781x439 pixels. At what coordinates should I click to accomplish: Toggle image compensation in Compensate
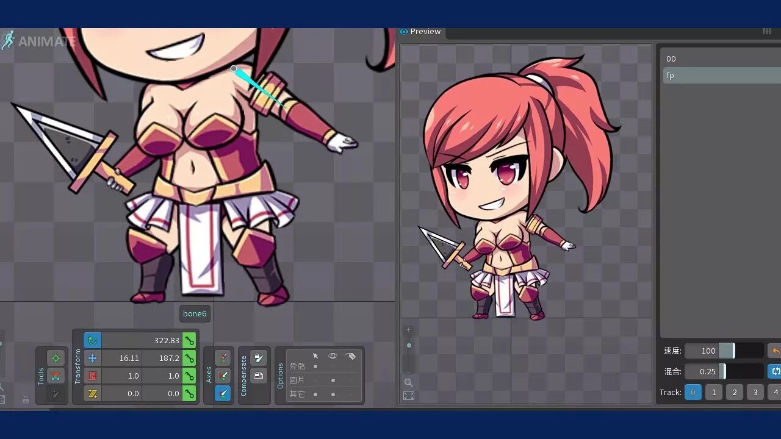[x=259, y=375]
